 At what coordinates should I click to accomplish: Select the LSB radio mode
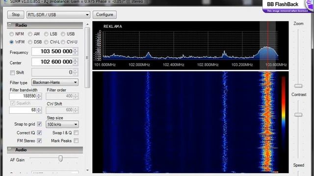coord(46,34)
